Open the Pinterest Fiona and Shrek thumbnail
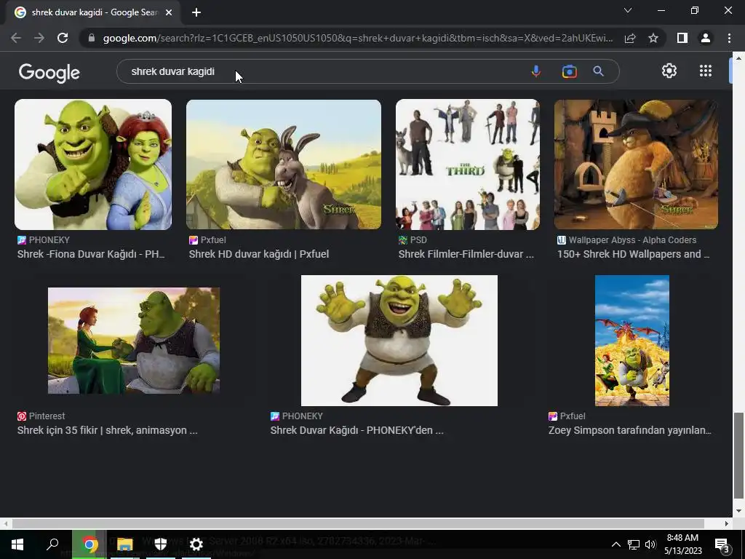This screenshot has width=745, height=559. (134, 341)
